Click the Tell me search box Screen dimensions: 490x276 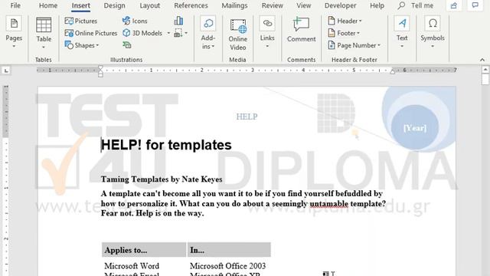422,5
